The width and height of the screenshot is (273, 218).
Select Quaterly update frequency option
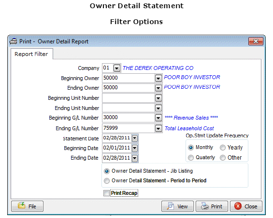point(191,158)
